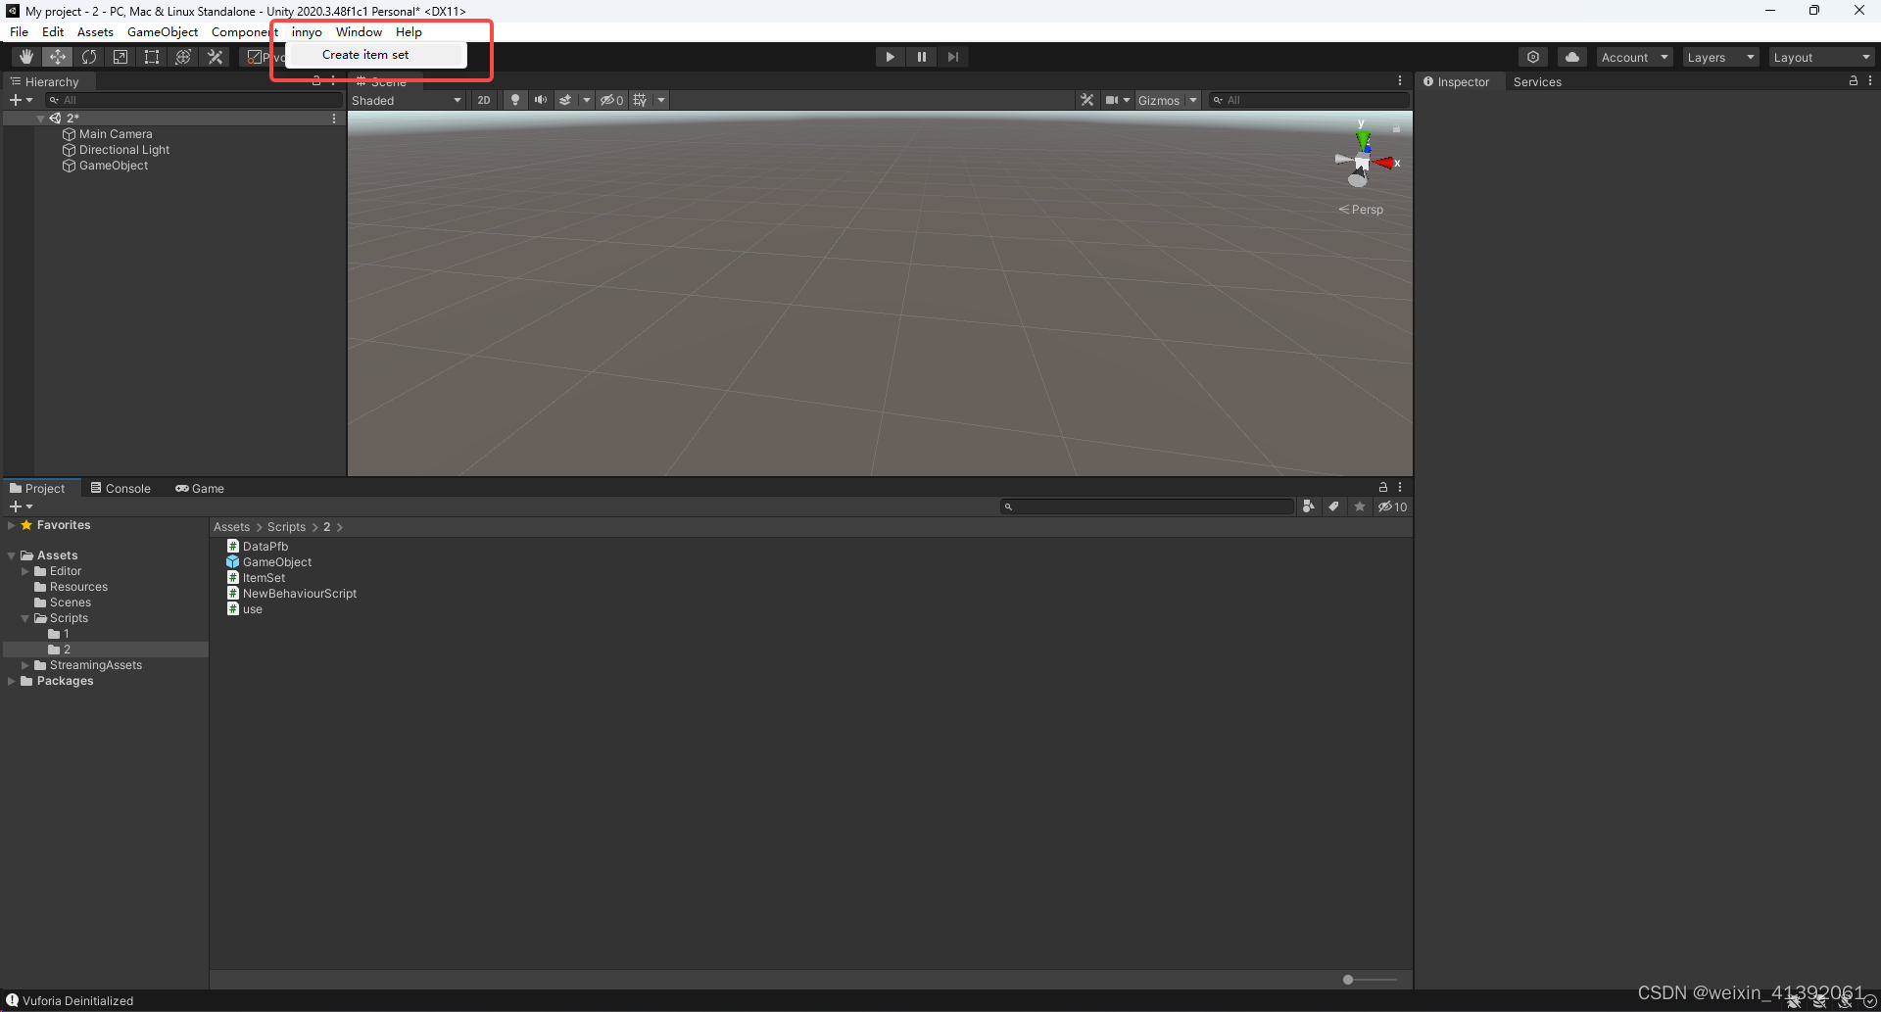Toggle 2D view mode in Scene view
Viewport: 1881px width, 1012px height.
483,99
